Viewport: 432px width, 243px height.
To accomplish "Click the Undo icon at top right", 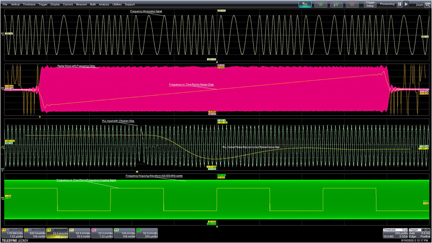I will point(428,4).
